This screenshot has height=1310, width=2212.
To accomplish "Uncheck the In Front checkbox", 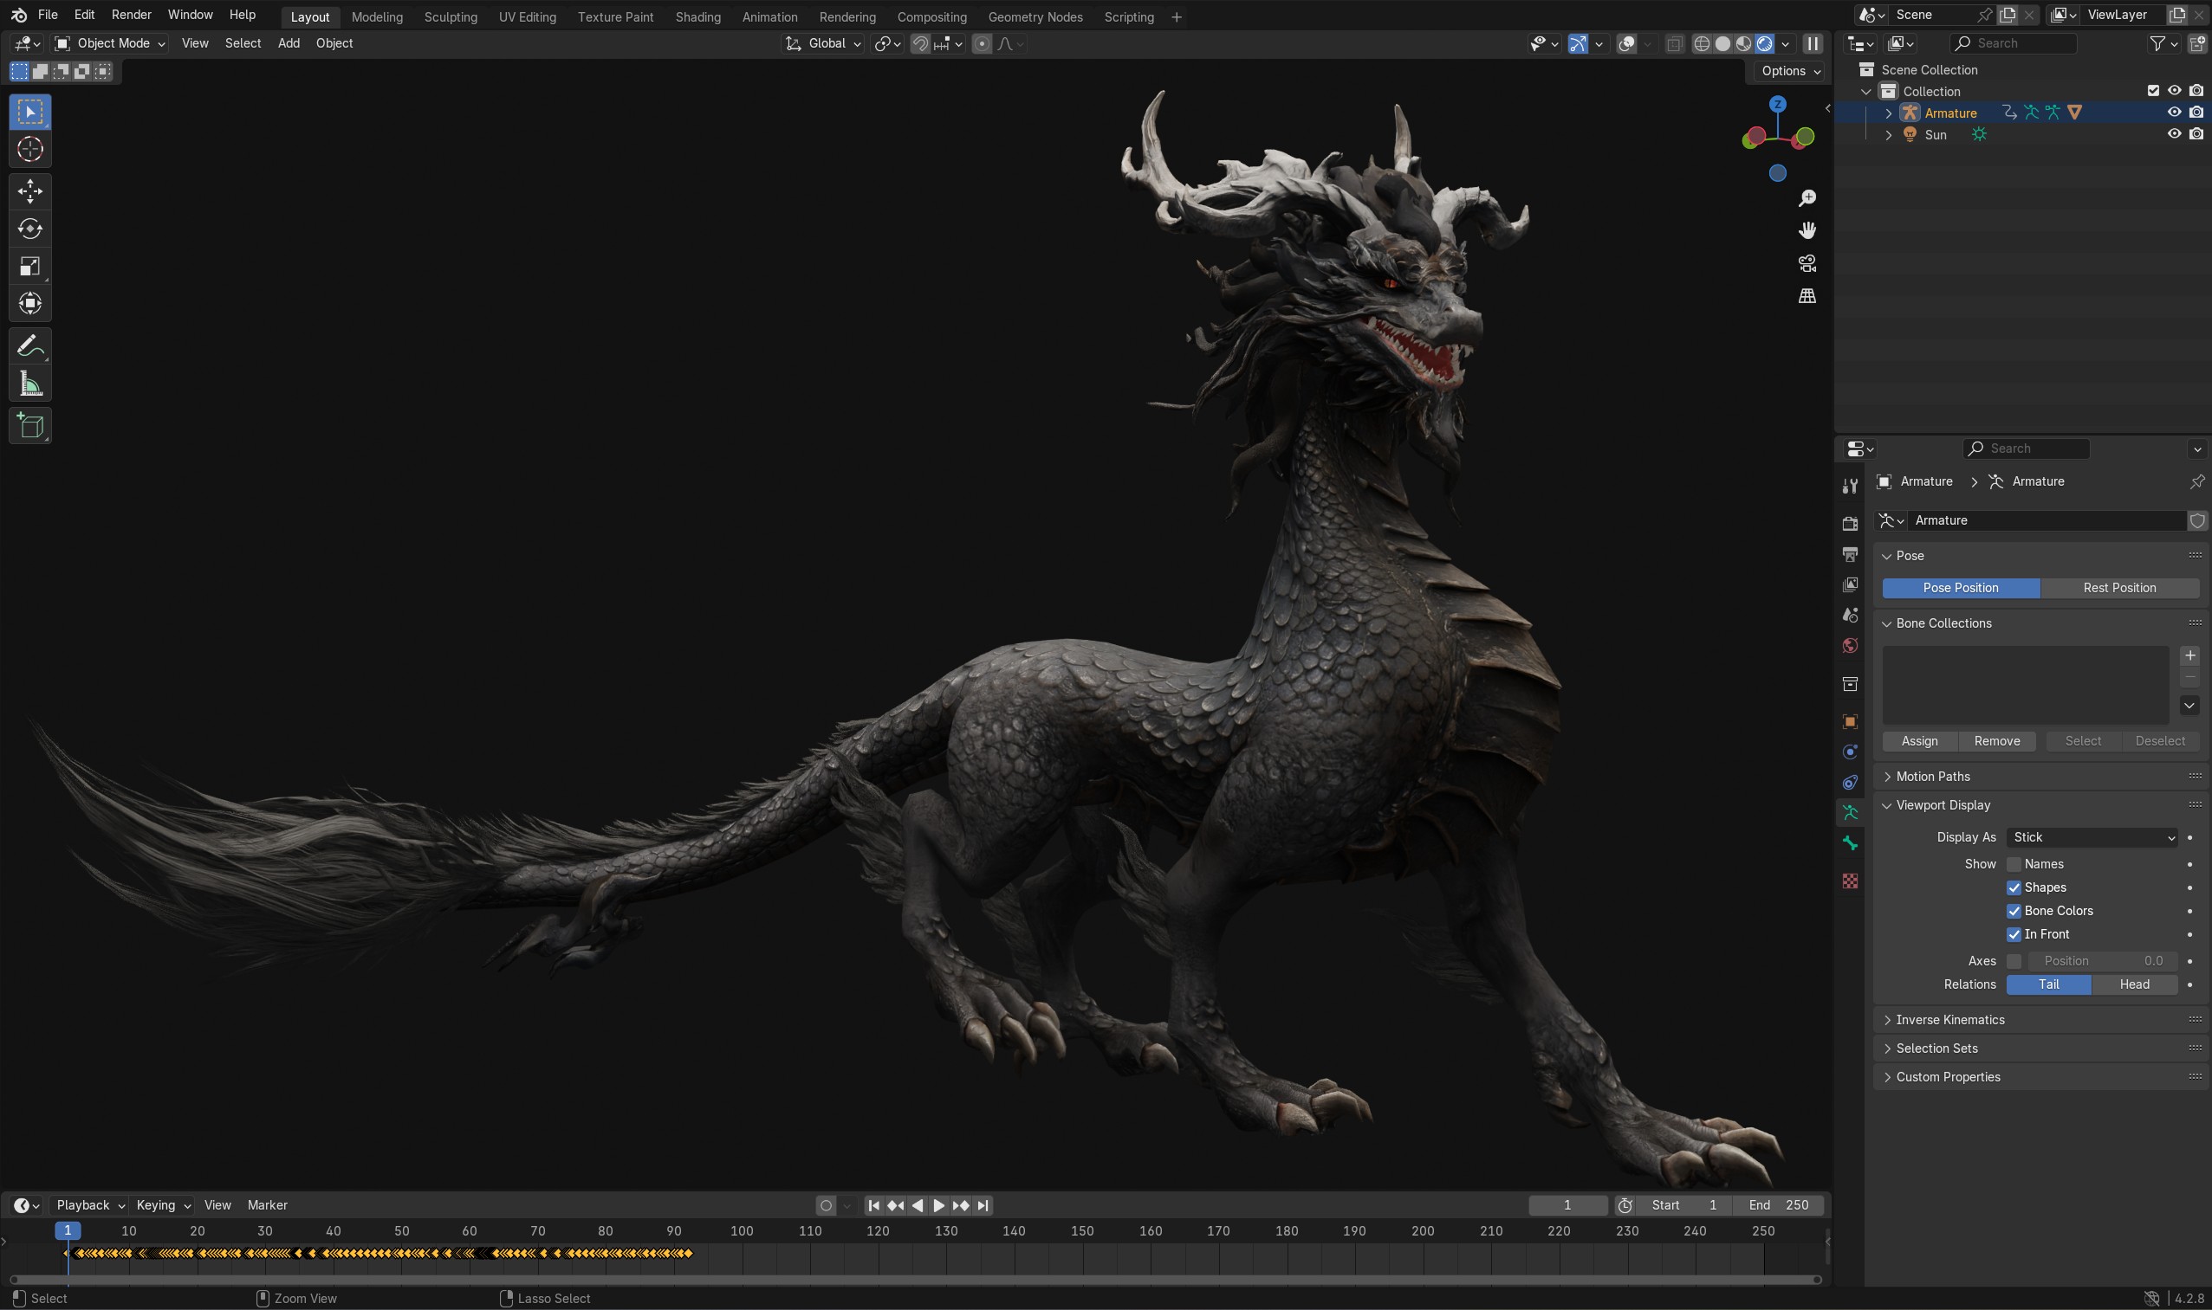I will pyautogui.click(x=2014, y=934).
